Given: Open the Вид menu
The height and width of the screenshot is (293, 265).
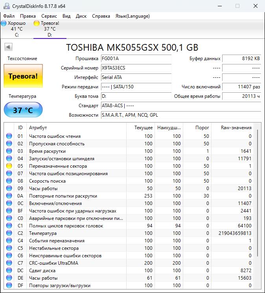Looking at the screenshot, I should pos(66,16).
